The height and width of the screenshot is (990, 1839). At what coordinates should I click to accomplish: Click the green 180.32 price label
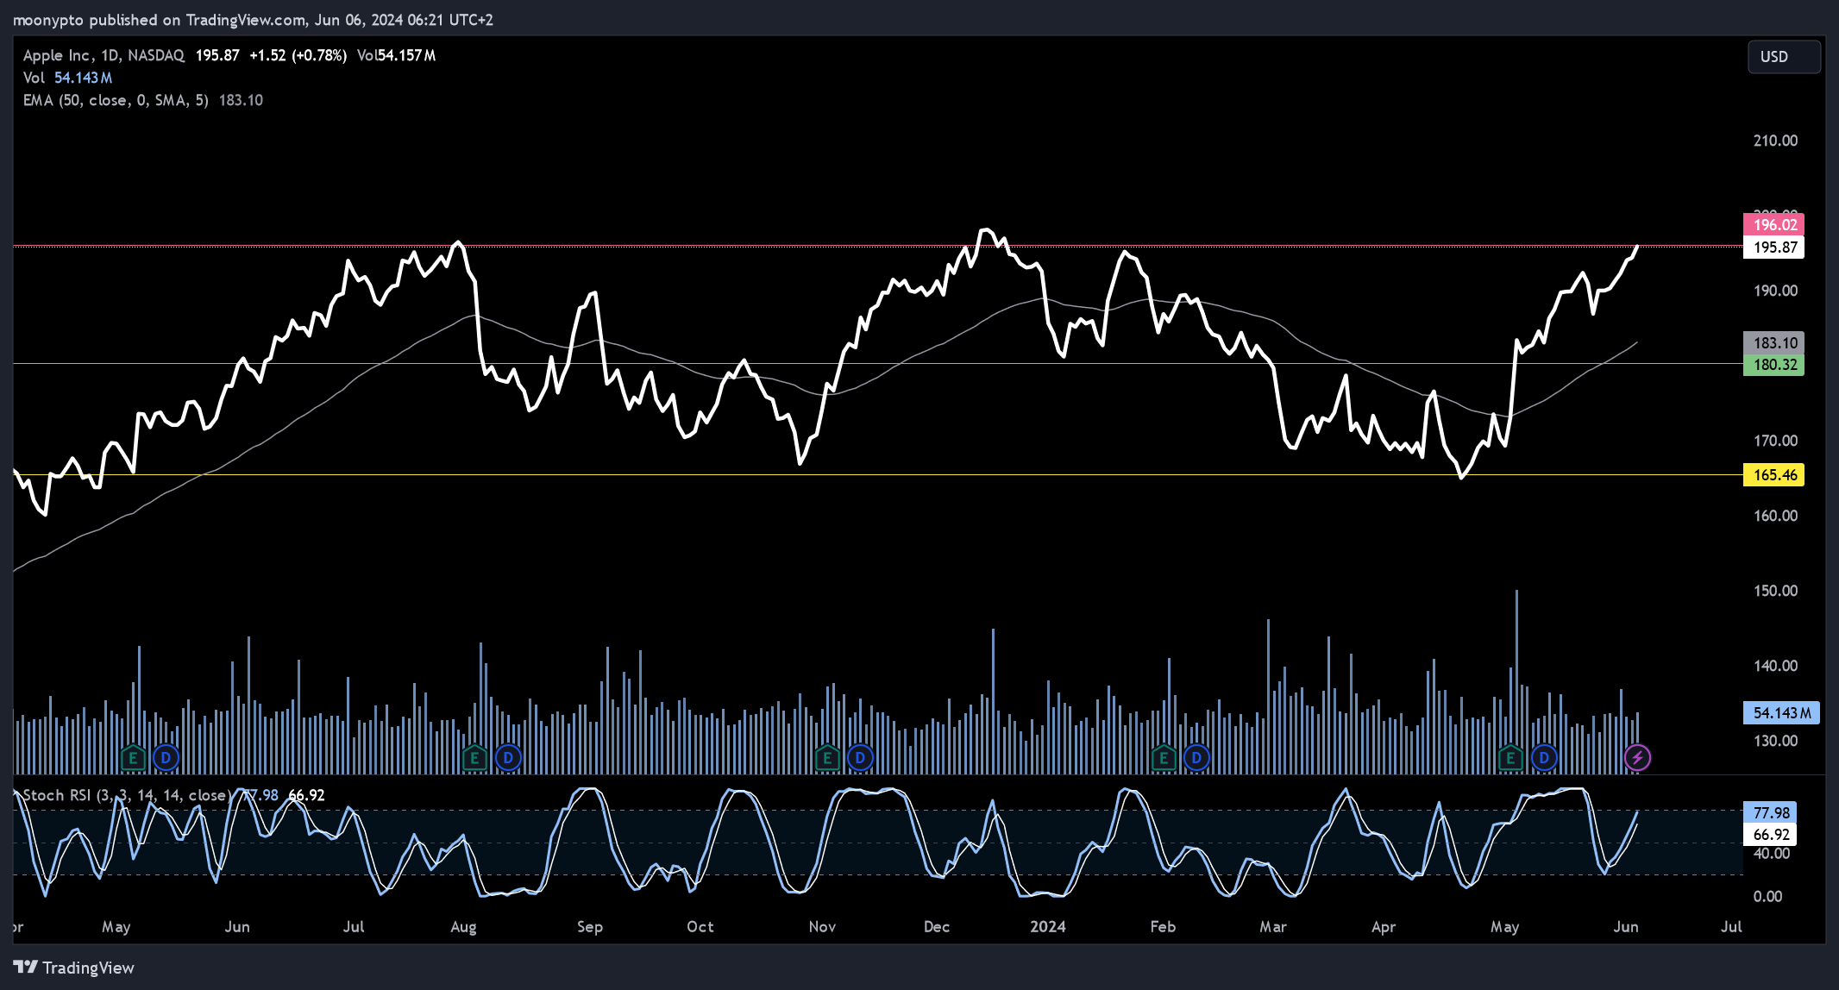(x=1773, y=365)
